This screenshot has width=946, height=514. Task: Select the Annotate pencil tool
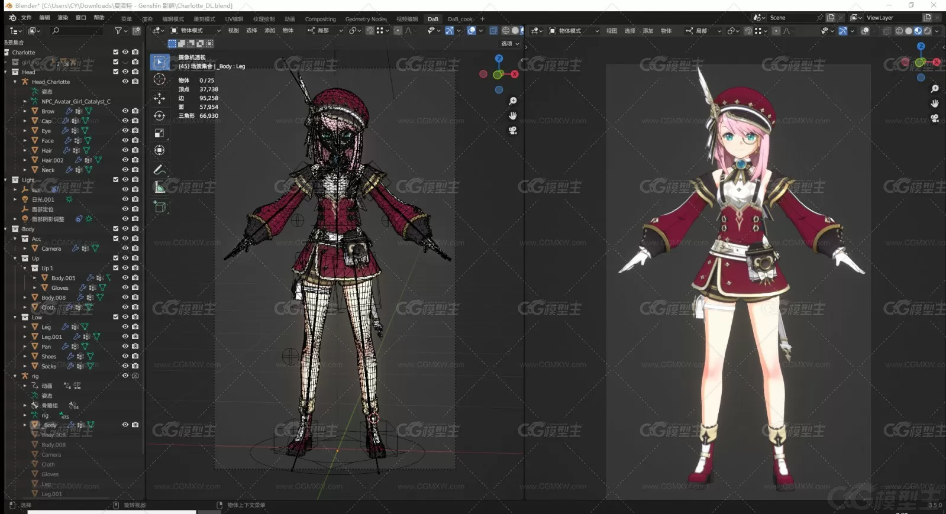[160, 170]
